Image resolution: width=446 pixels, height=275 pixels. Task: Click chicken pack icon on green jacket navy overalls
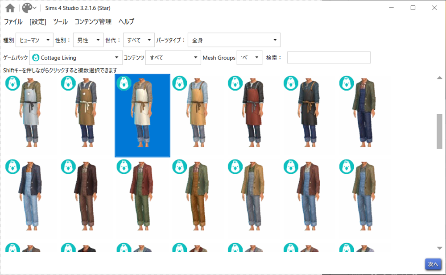coord(347,83)
